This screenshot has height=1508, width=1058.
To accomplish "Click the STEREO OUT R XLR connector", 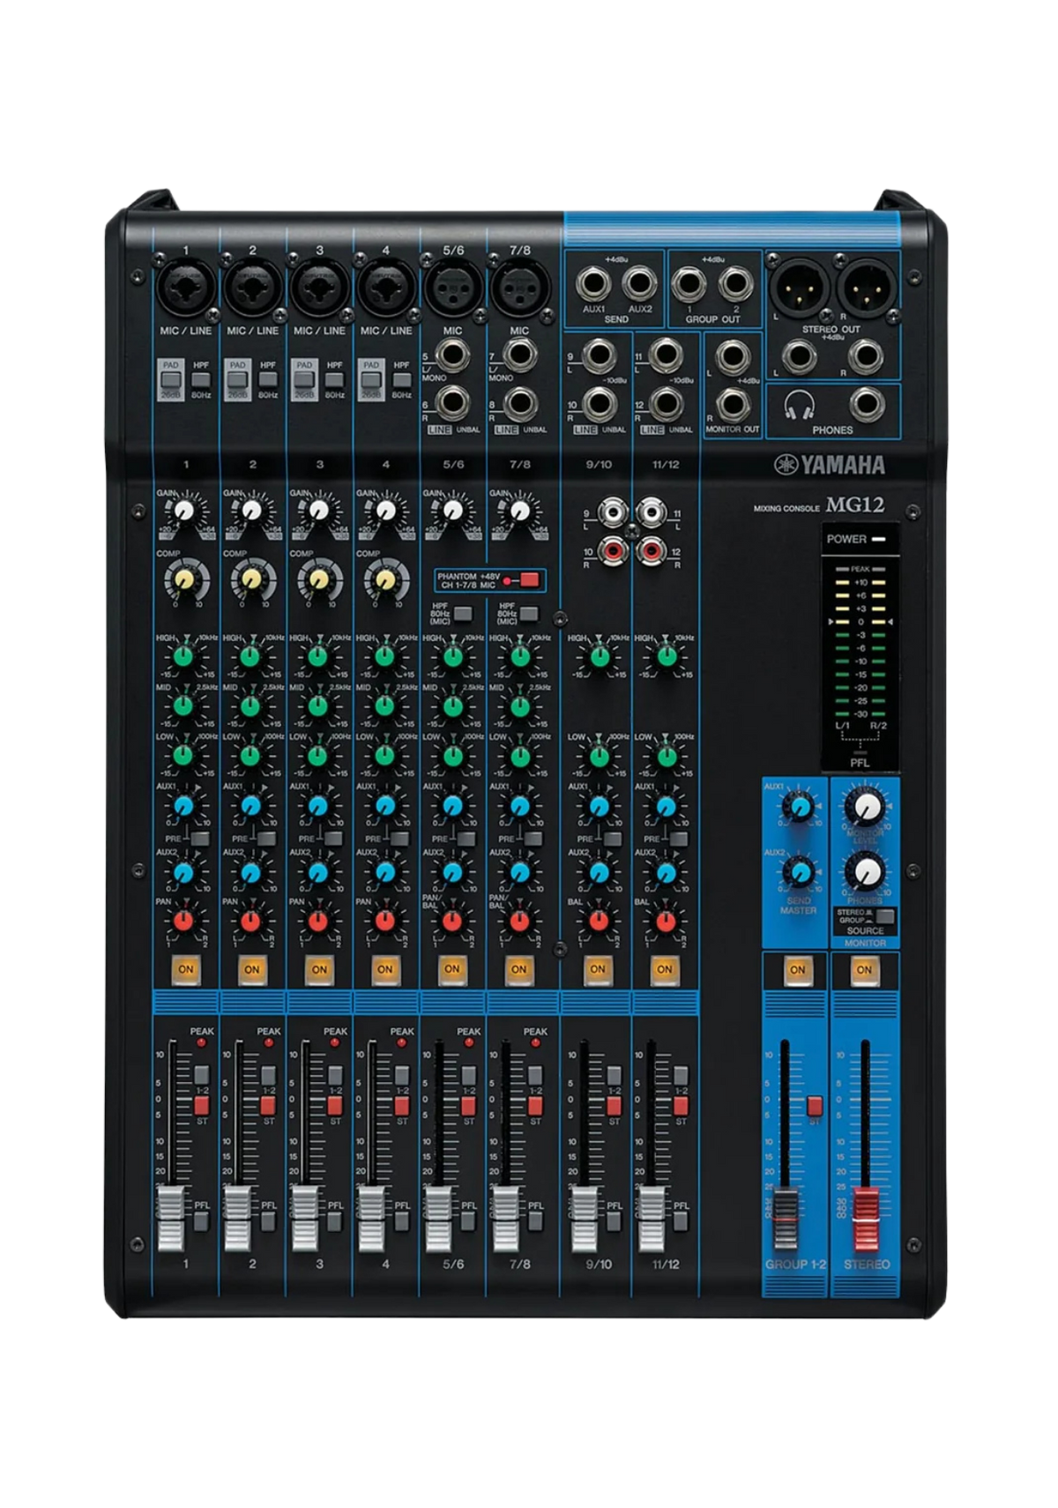I will tap(866, 287).
